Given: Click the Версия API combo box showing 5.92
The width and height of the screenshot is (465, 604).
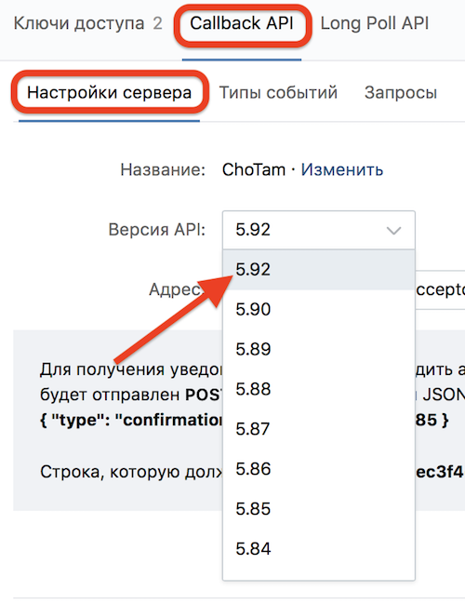Looking at the screenshot, I should click(319, 230).
